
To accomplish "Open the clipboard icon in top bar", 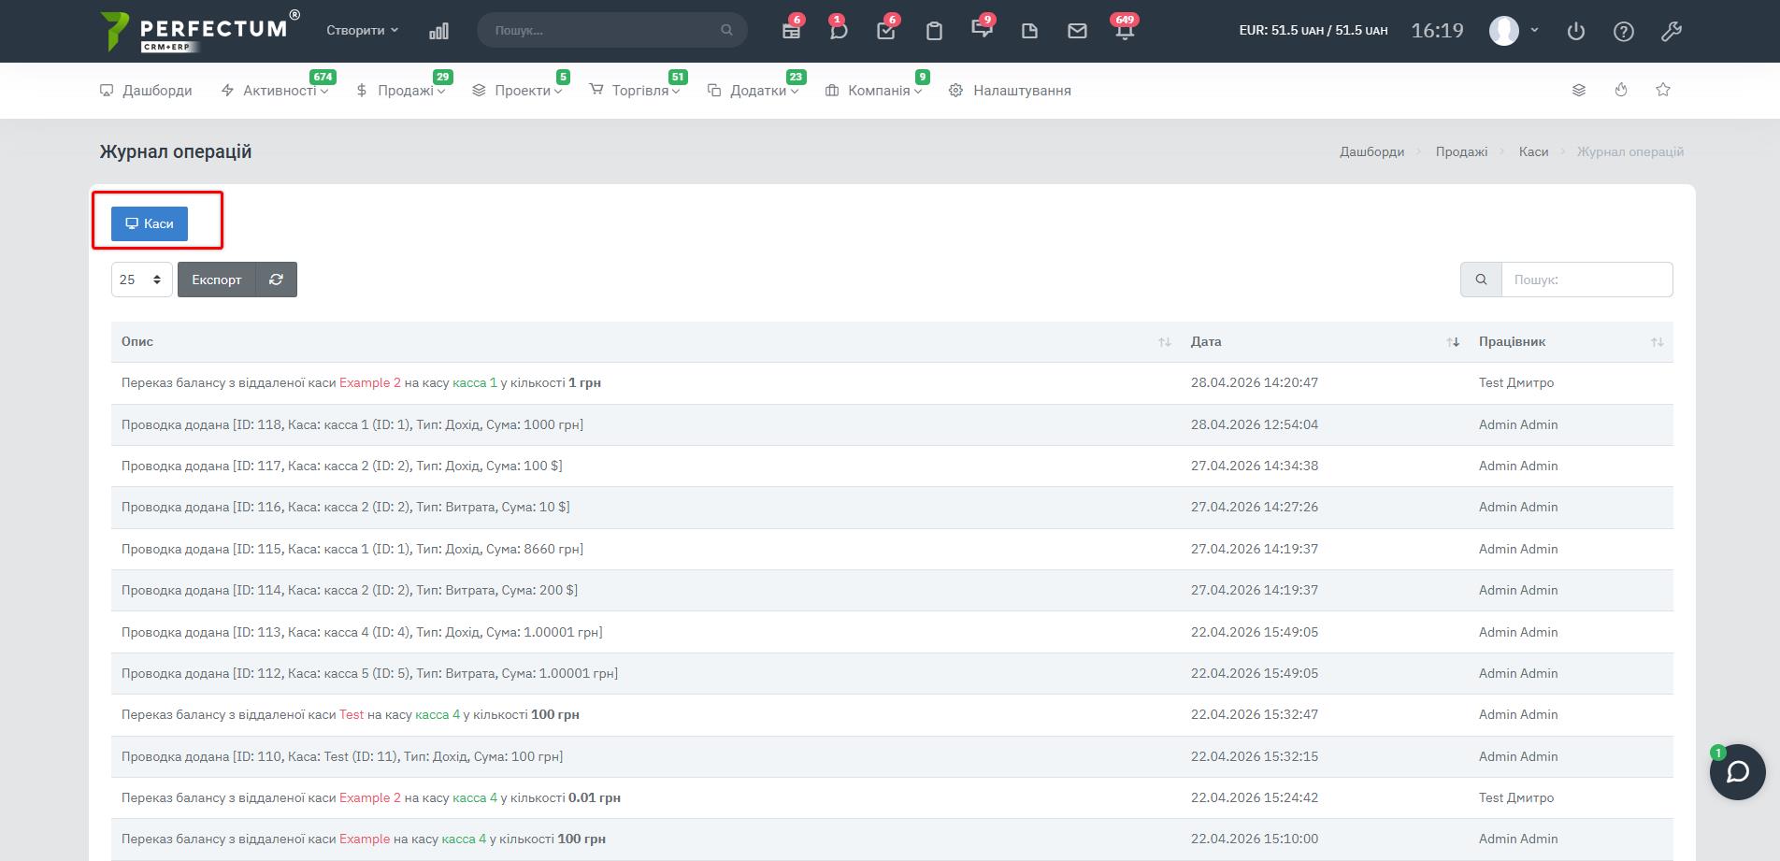I will click(x=933, y=31).
